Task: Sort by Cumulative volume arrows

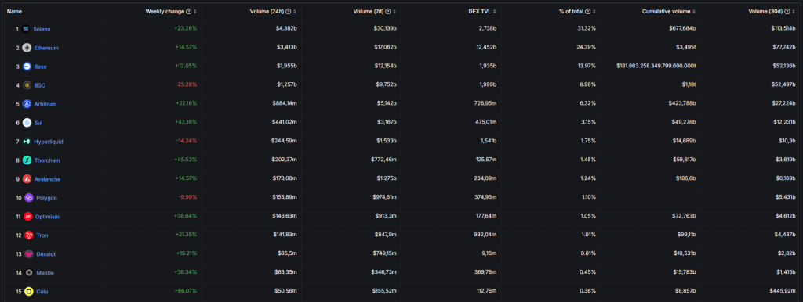Action: pyautogui.click(x=695, y=11)
